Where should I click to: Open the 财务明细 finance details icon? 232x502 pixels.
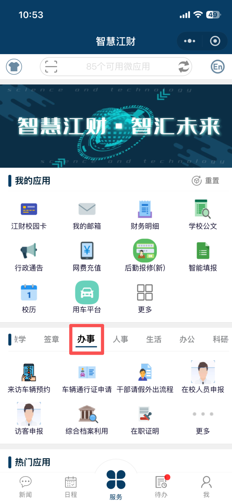pyautogui.click(x=145, y=209)
